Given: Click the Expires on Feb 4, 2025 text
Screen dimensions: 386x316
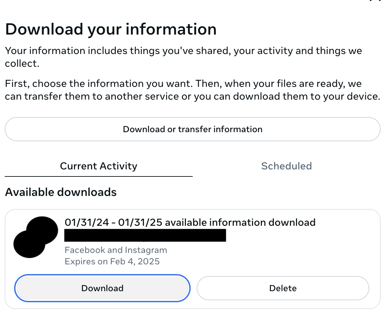Looking at the screenshot, I should 112,261.
